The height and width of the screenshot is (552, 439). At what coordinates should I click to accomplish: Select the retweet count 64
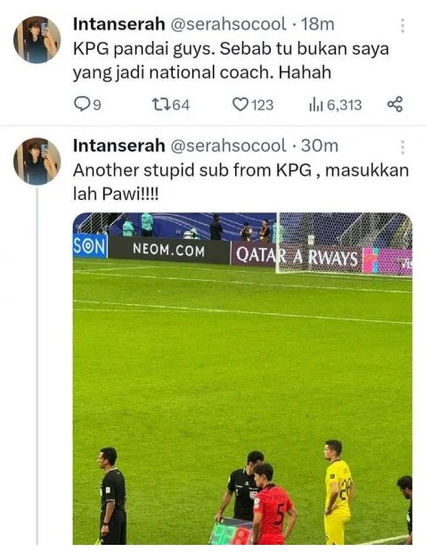181,105
